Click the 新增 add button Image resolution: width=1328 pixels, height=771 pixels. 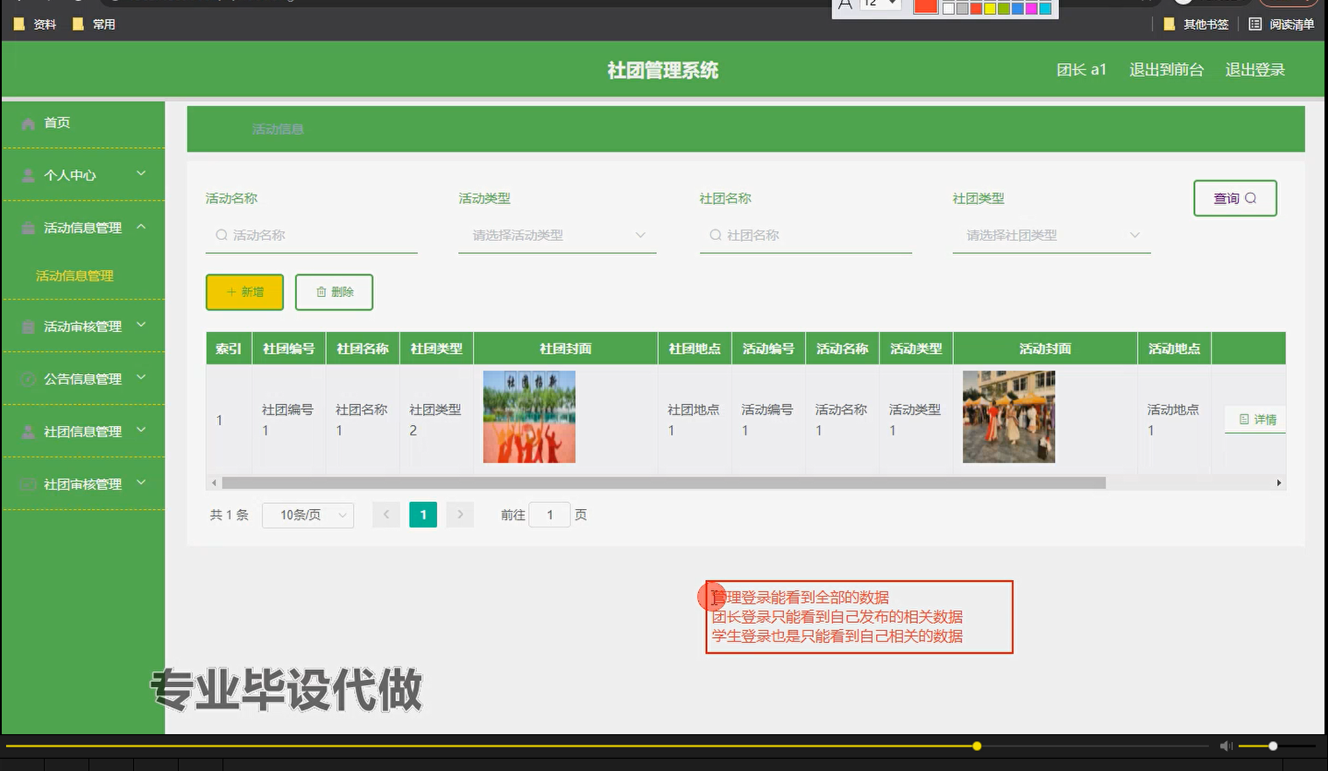pos(244,292)
